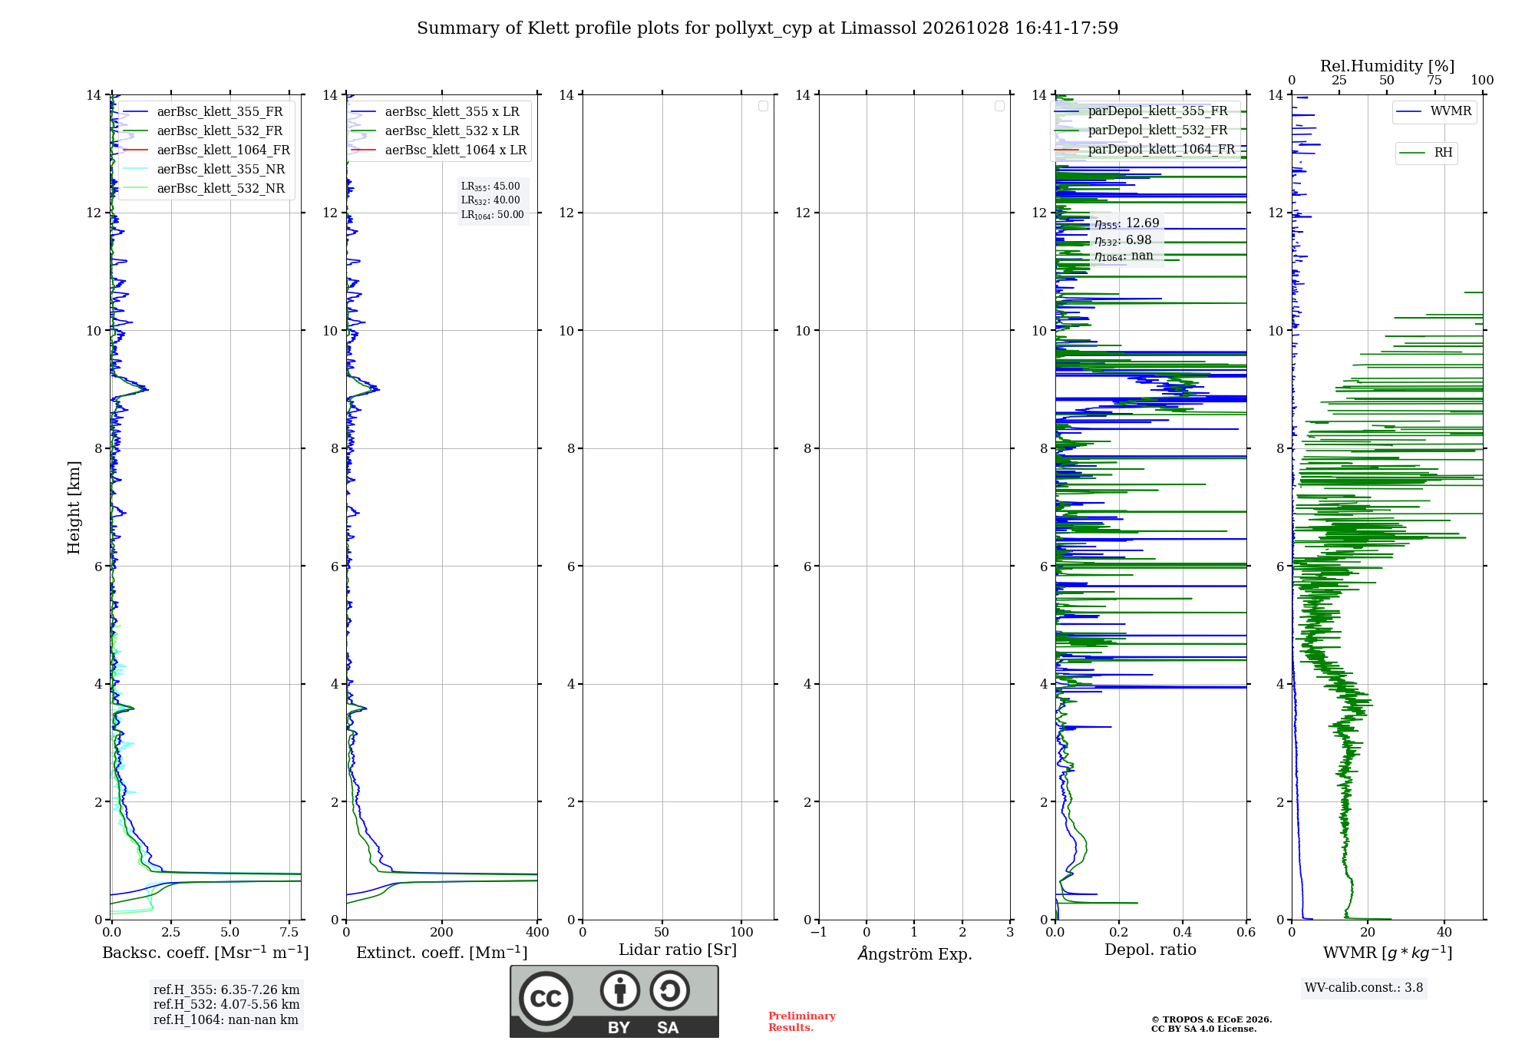The height and width of the screenshot is (1044, 1535).
Task: Click the Creative Commons CC logo icon
Action: pyautogui.click(x=546, y=998)
